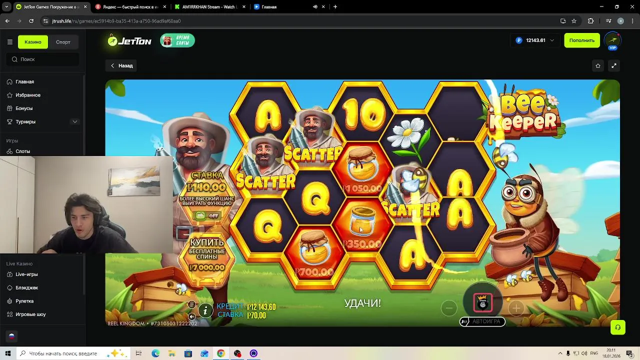
Task: Bookmark this page with the star
Action: point(574,21)
